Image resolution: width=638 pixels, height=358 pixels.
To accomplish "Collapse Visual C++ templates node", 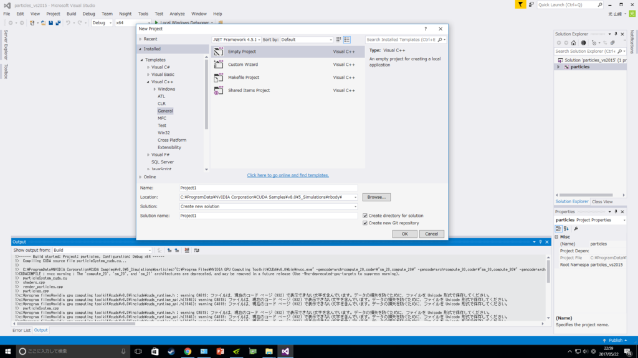I will [x=148, y=82].
